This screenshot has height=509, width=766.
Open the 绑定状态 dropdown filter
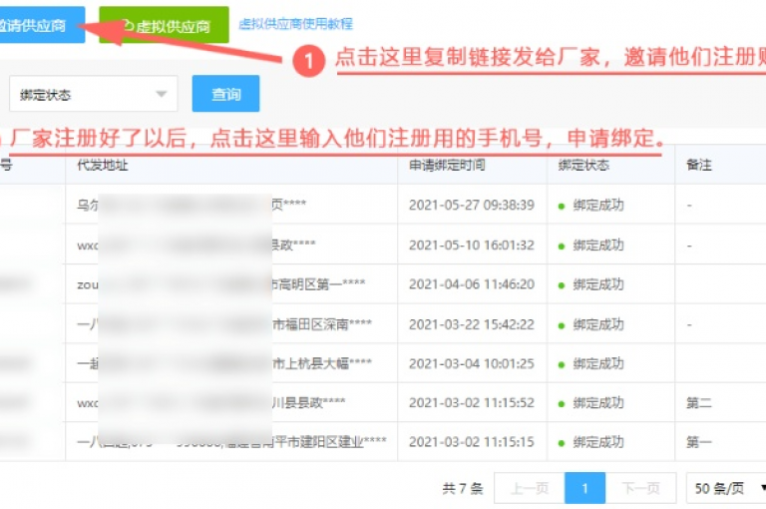tap(94, 94)
